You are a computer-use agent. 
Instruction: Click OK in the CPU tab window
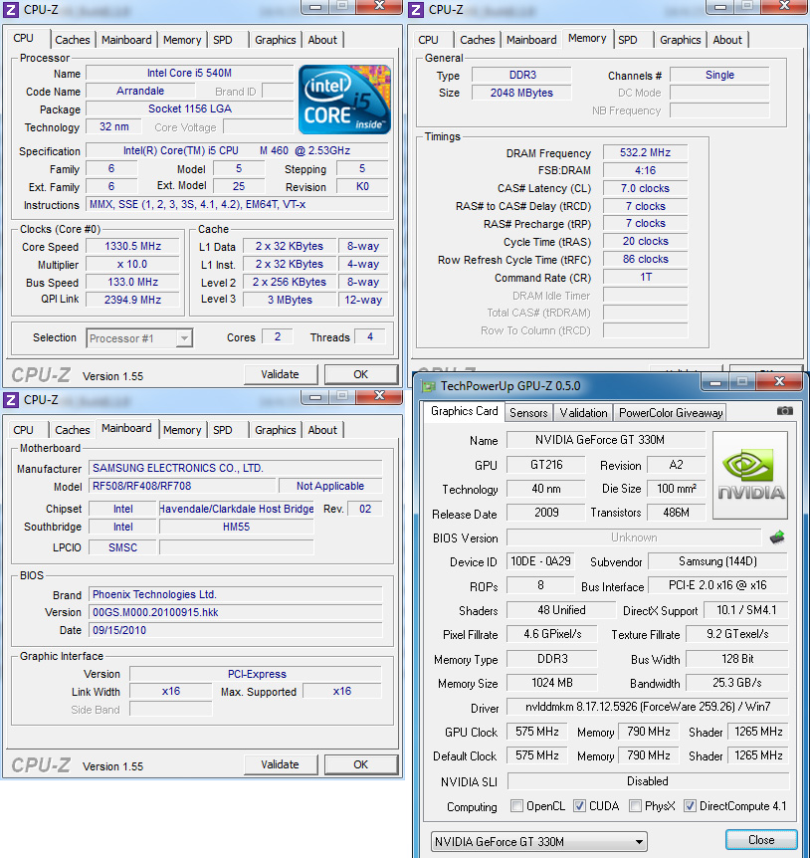[361, 375]
